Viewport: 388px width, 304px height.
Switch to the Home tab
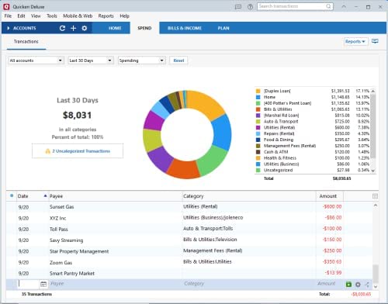coord(115,28)
